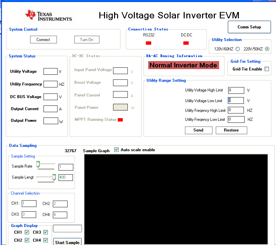The image size is (276, 245).
Task: Click the Utility Frequency status field
Action: 51,84
